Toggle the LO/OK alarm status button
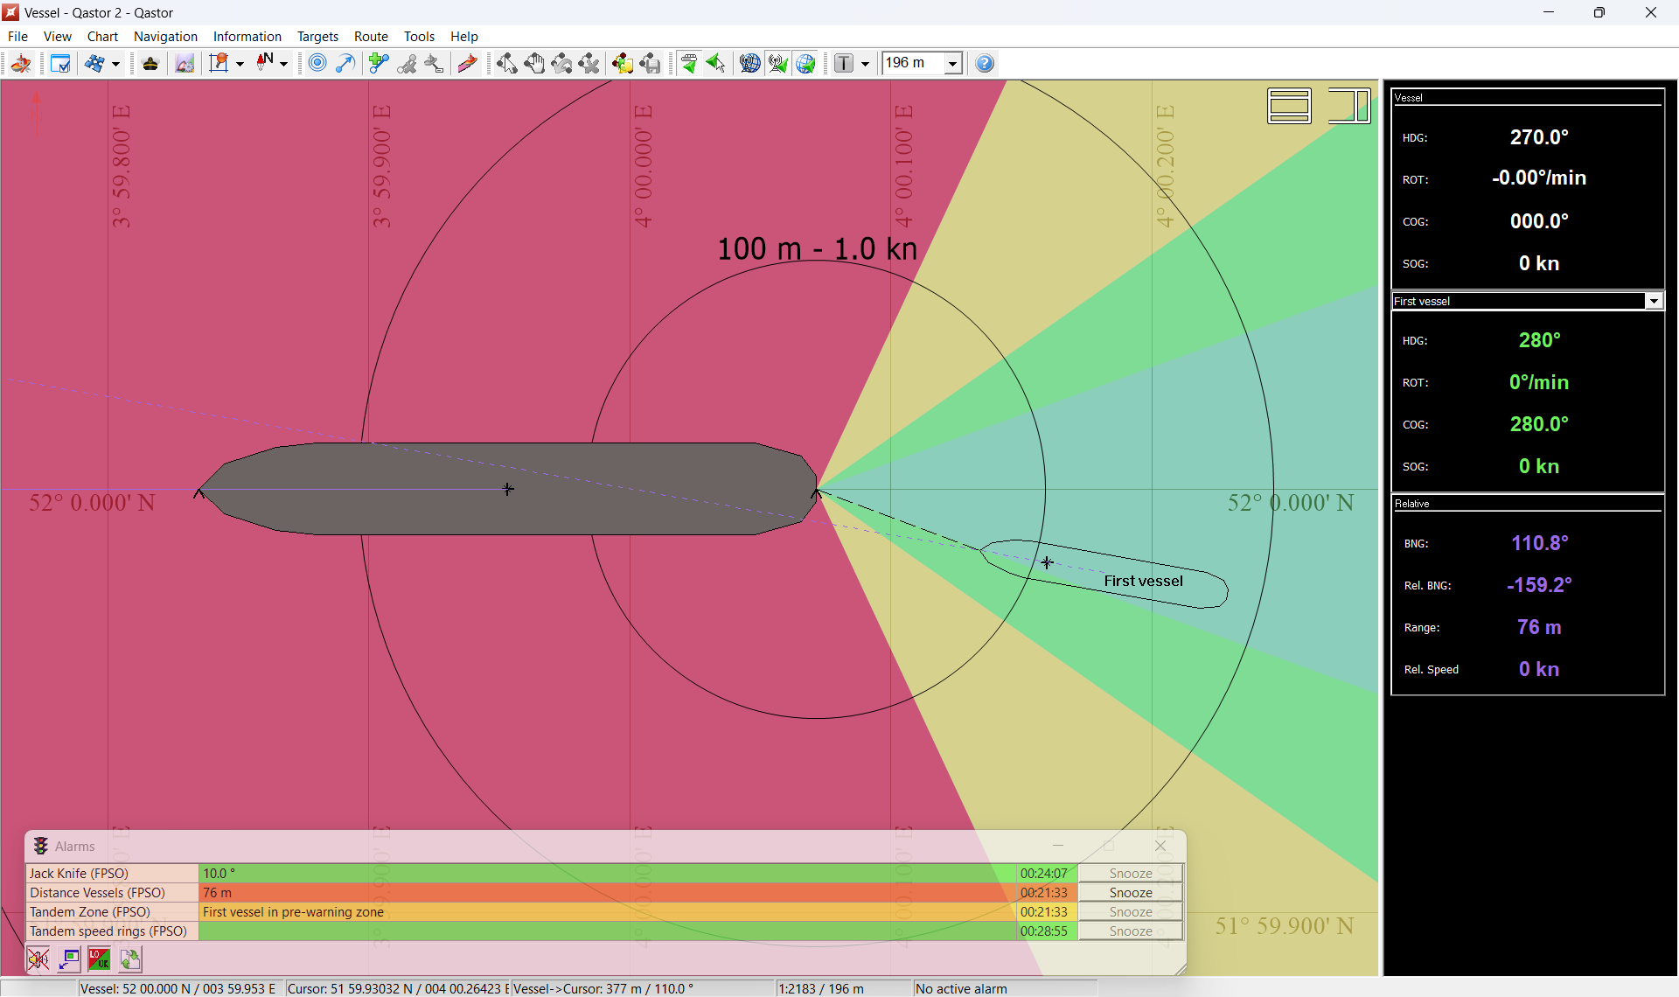 [100, 959]
